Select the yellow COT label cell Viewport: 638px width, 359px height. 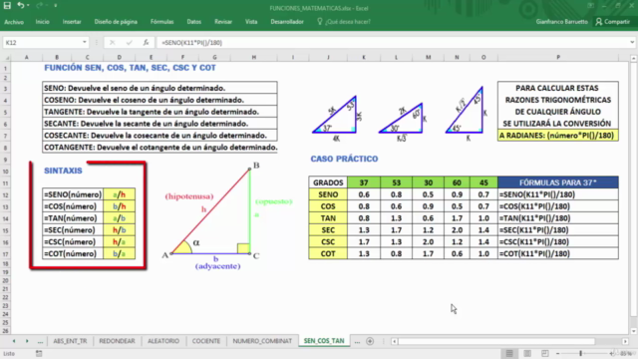[328, 253]
